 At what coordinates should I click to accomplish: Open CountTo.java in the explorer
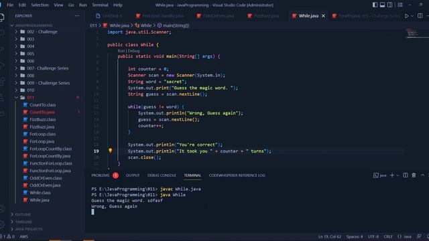tap(42, 112)
